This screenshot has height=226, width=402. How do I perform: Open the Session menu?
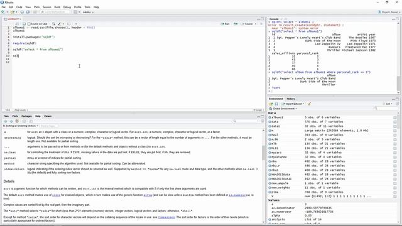pos(47,7)
